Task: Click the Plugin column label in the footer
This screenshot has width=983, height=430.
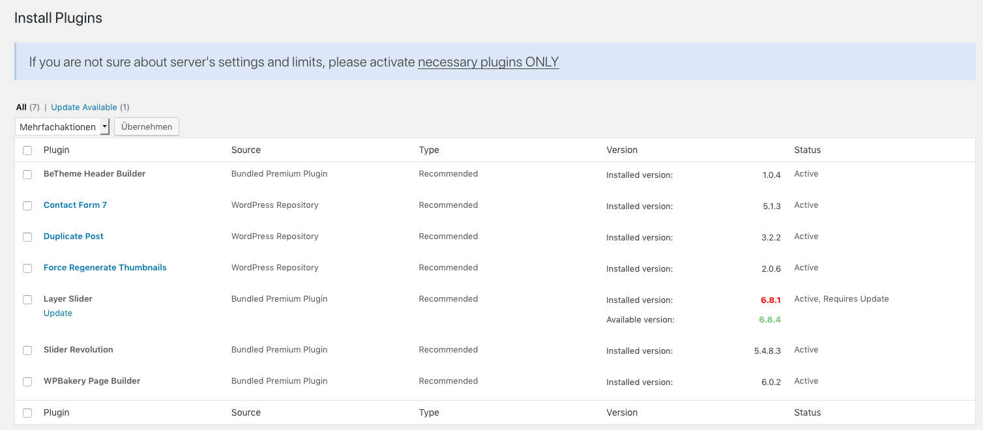Action: point(57,412)
